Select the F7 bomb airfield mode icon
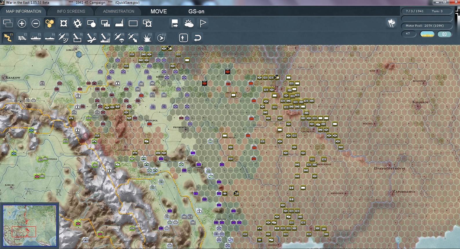Viewport: 460px width, 249px height. (91, 38)
